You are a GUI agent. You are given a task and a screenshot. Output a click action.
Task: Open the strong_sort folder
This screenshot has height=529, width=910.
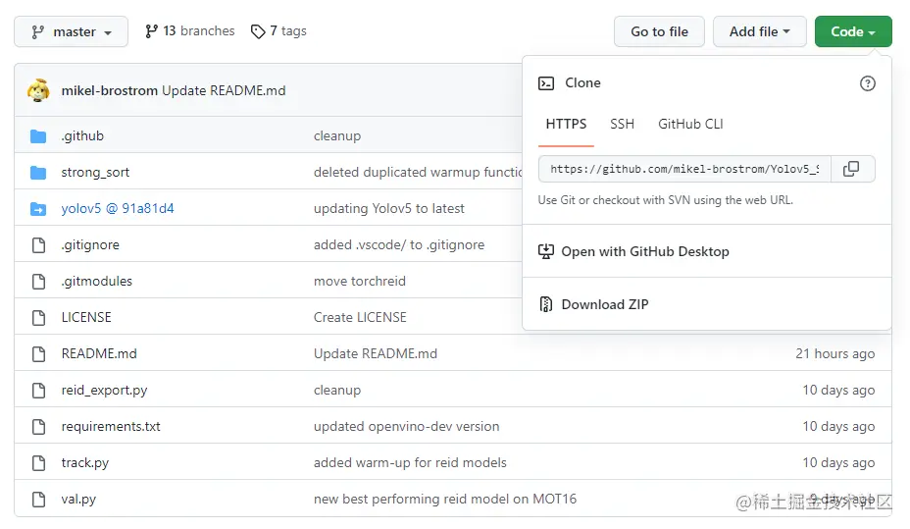95,172
